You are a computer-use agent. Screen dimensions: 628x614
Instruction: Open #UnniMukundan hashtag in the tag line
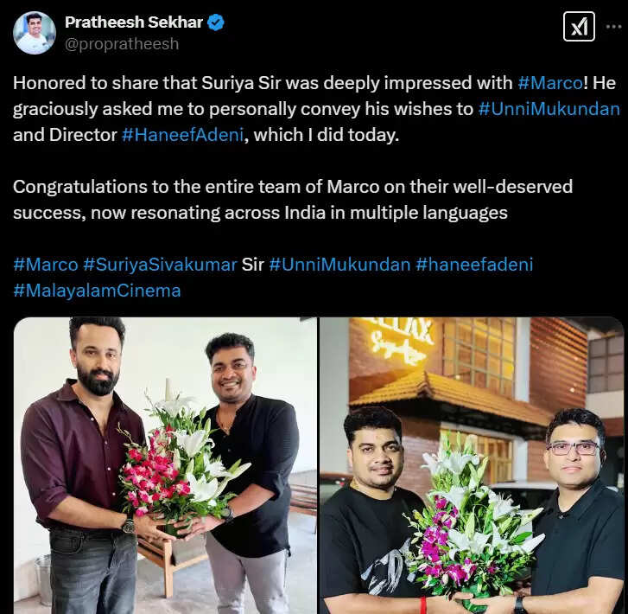[x=340, y=265]
